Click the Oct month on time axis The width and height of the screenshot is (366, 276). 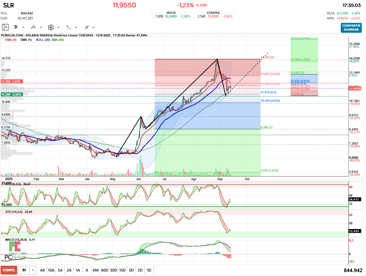tap(247, 179)
